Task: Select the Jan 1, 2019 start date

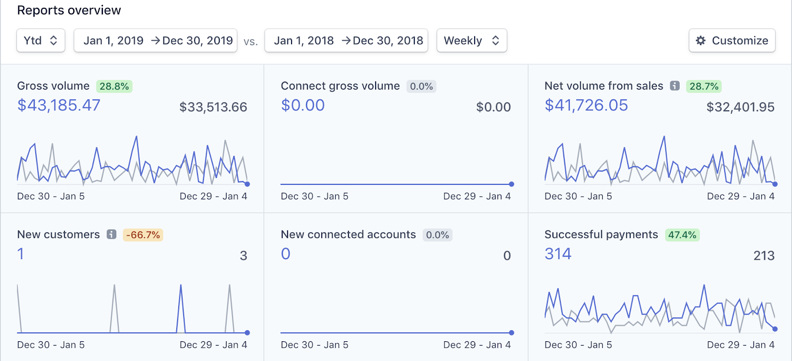Action: pos(113,41)
